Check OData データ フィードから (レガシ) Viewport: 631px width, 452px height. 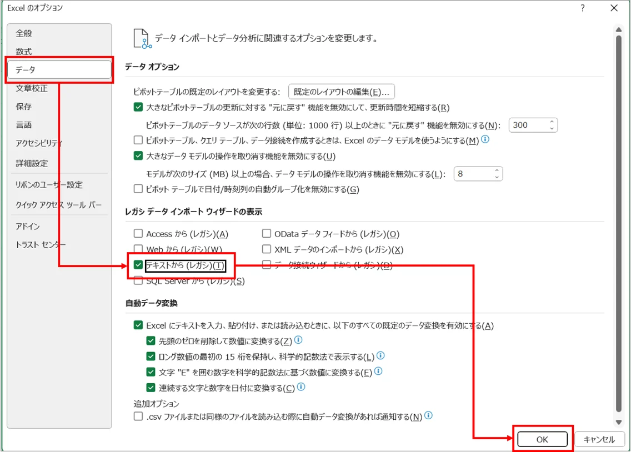[x=267, y=234]
